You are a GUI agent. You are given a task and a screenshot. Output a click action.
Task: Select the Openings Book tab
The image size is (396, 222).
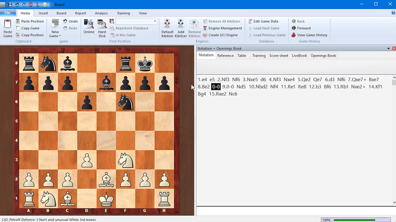(x=323, y=56)
